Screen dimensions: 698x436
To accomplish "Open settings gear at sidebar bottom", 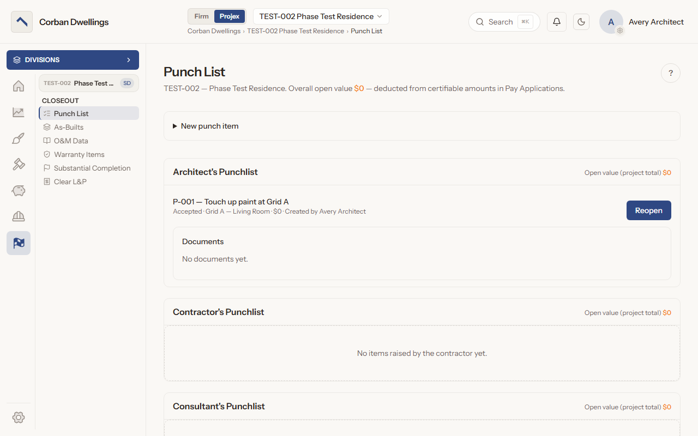I will click(x=19, y=417).
